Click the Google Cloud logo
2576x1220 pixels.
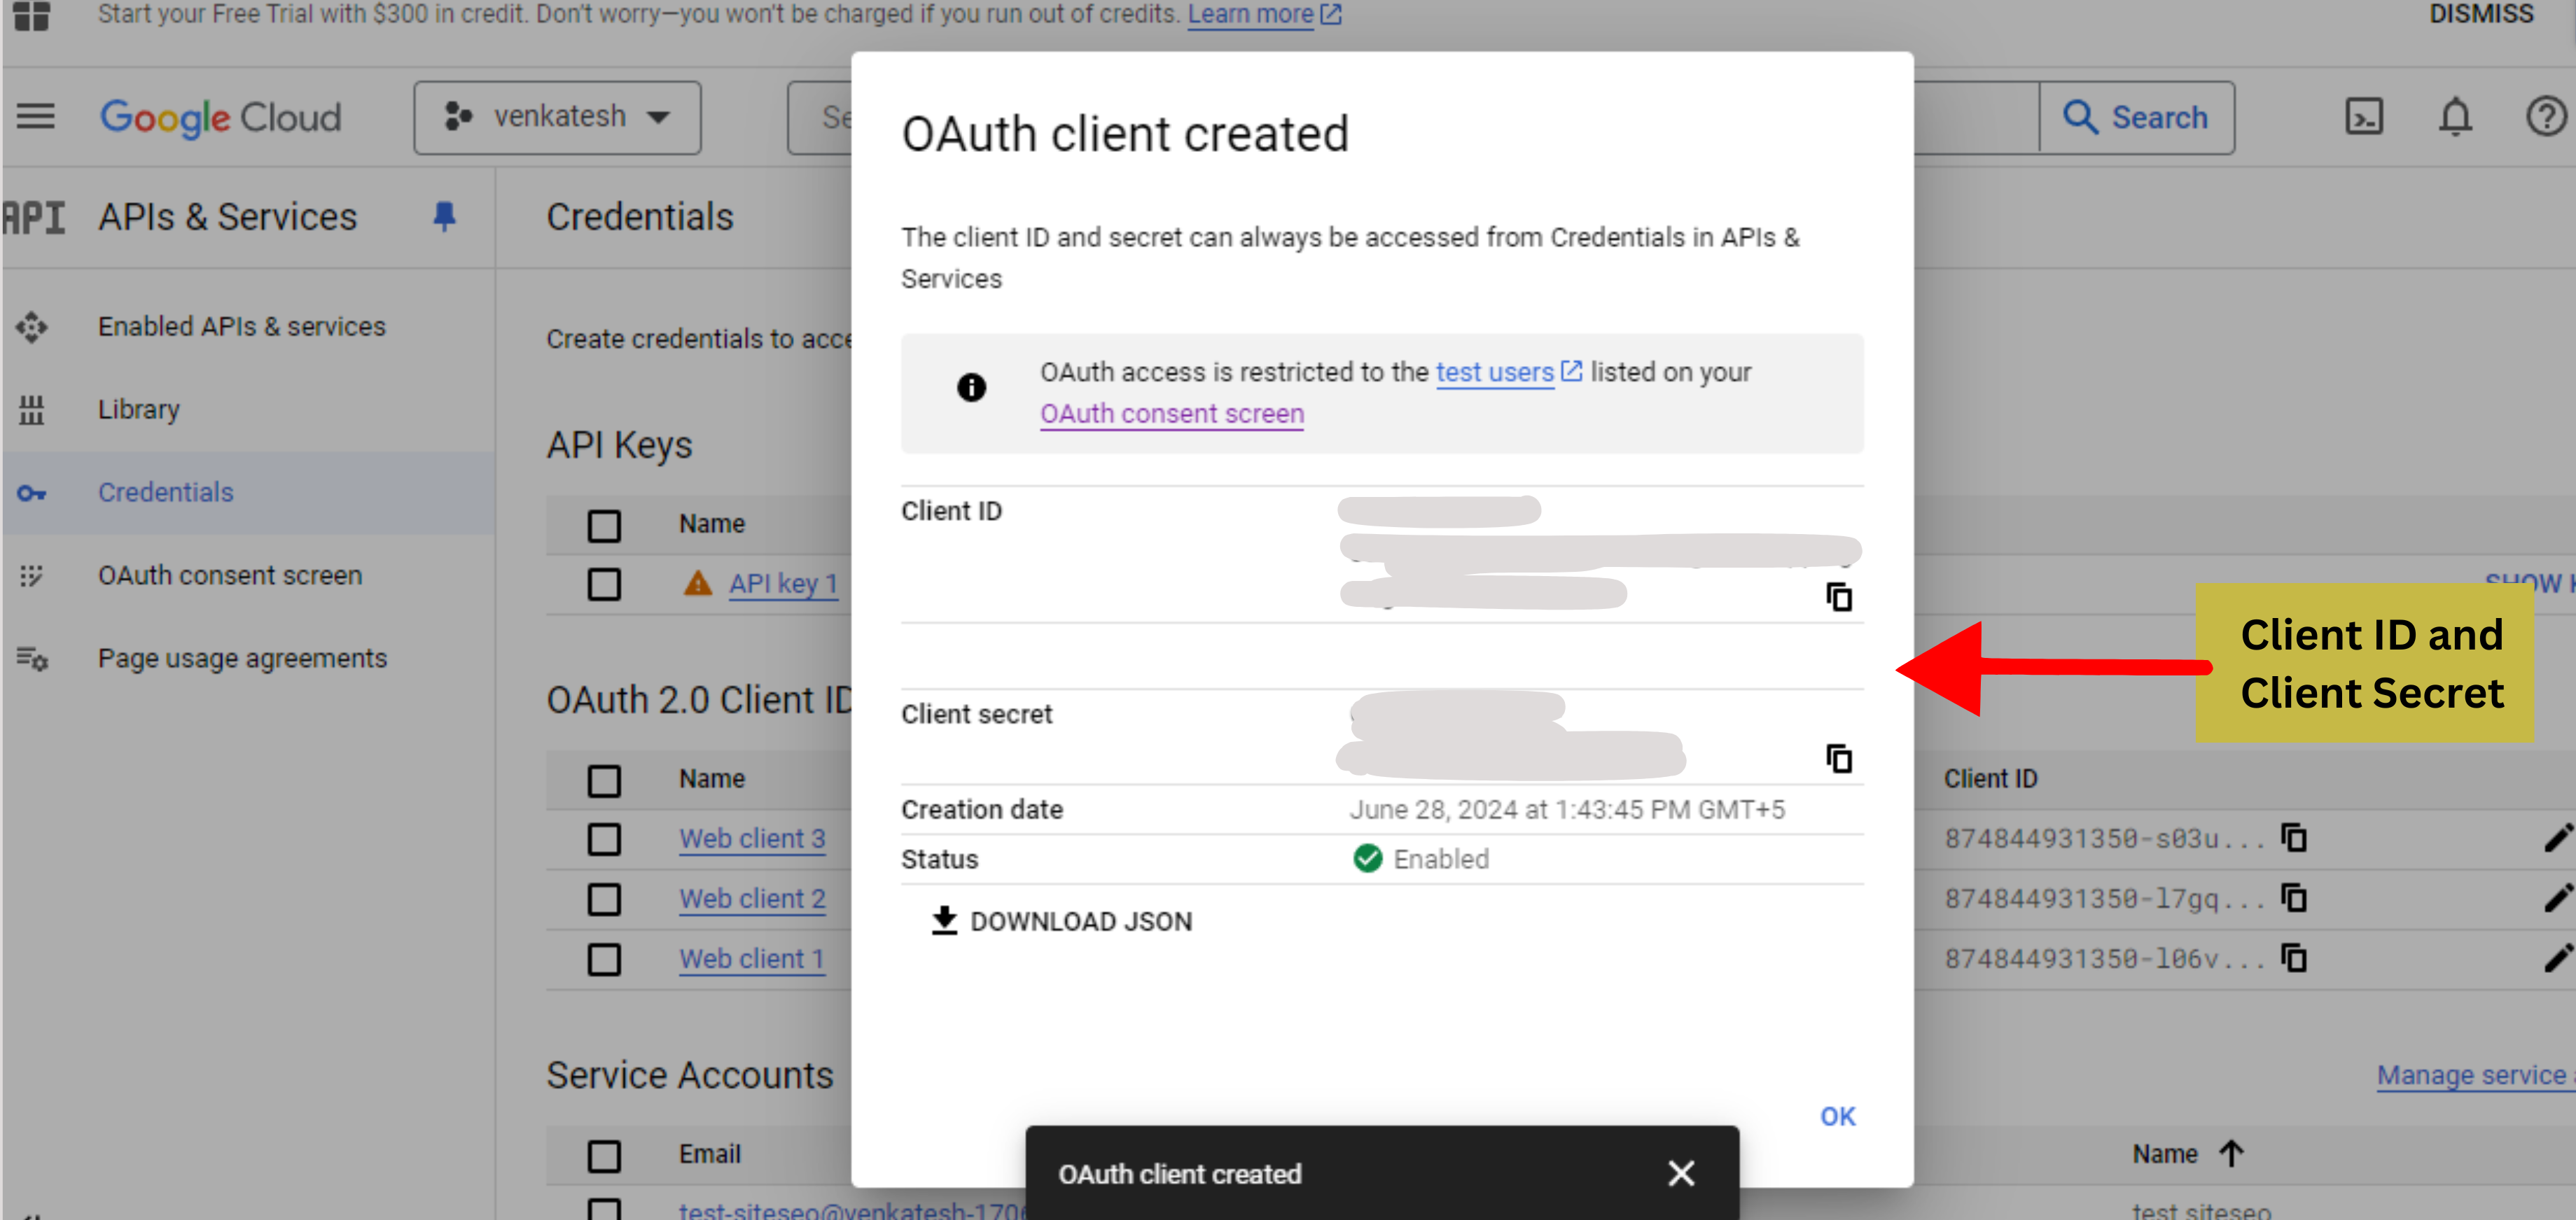[x=221, y=117]
